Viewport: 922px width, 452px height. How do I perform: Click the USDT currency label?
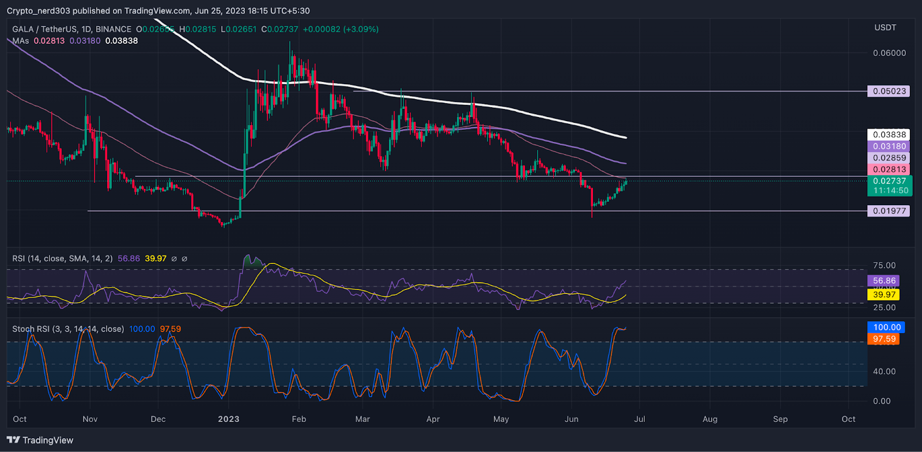(x=886, y=28)
